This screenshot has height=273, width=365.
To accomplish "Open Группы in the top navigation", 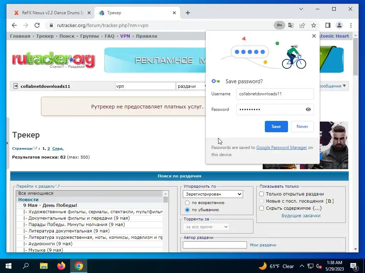I will (x=89, y=36).
